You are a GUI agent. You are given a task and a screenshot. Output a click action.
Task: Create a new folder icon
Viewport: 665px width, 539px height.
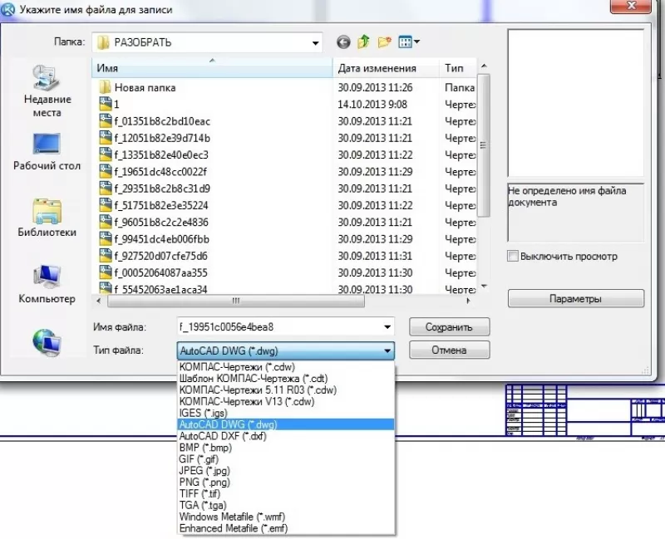pos(384,42)
